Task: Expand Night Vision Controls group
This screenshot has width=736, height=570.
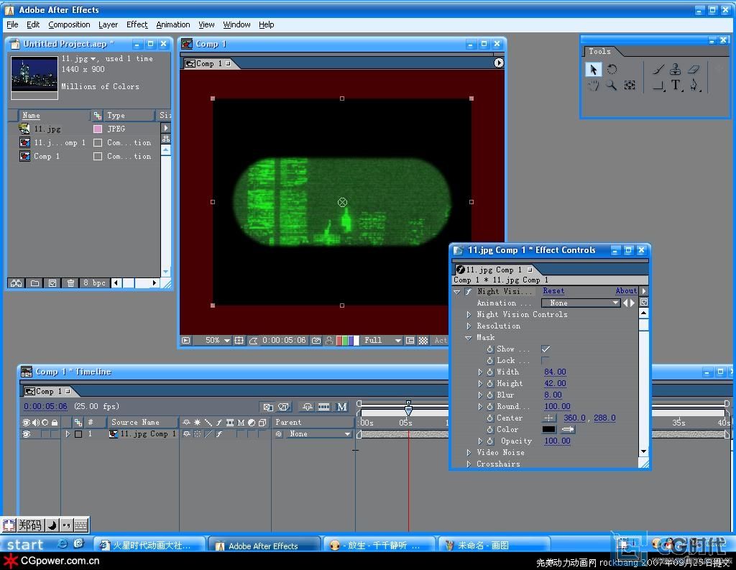Action: pos(469,315)
